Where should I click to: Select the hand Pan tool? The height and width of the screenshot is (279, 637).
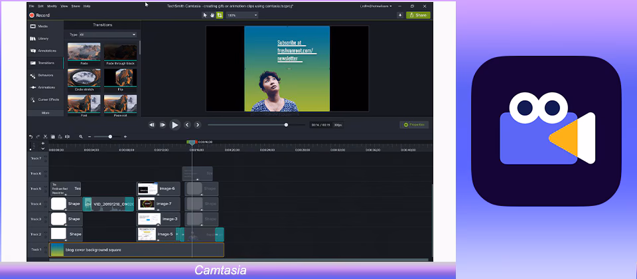[x=212, y=15]
